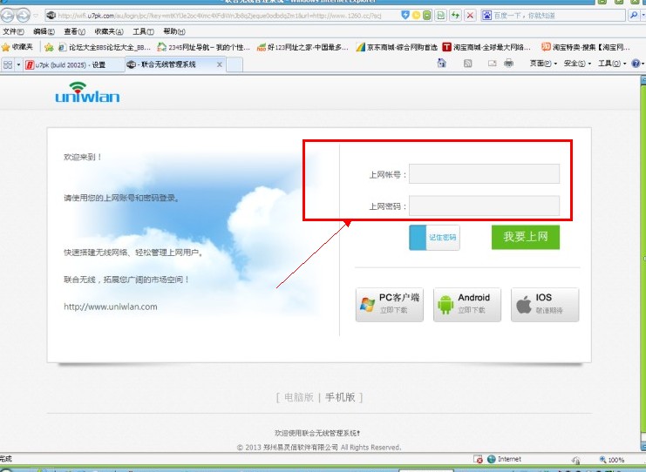Screen dimensions: 646x472
Task: Stop loading with the red X icon
Action: click(470, 16)
